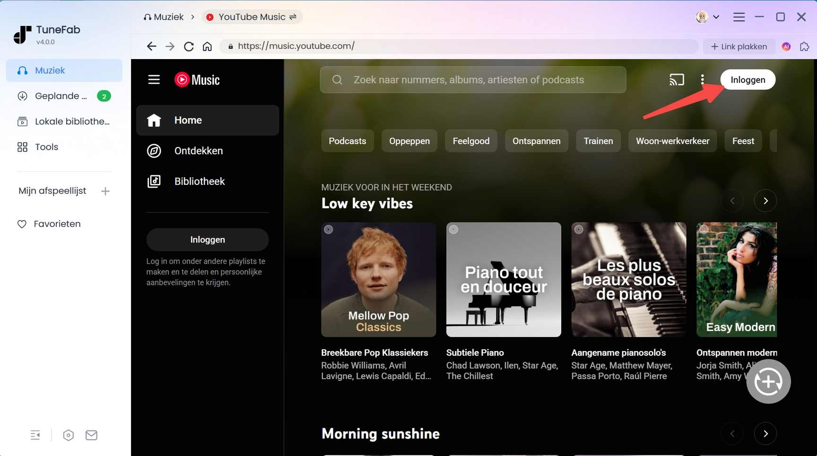Viewport: 817px width, 456px height.
Task: Open the Muziek section in TuneFab sidebar
Action: click(50, 70)
